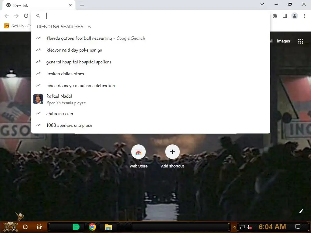
Task: Open the steampunk Start button
Action: click(x=11, y=227)
